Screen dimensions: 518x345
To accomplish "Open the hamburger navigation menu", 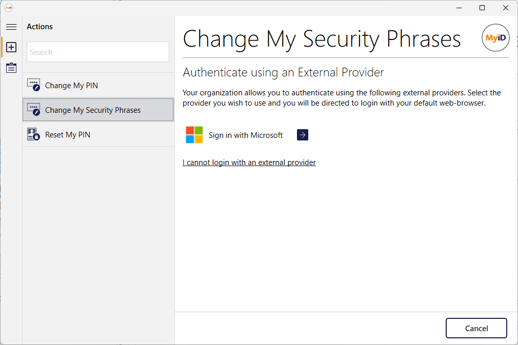I will coord(11,27).
